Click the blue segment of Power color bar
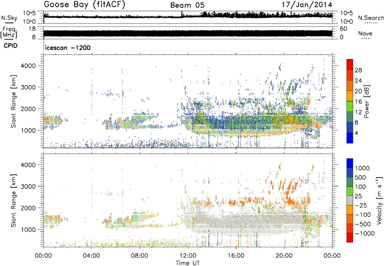Image resolution: width=384 pixels, height=266 pixels. [x=350, y=138]
